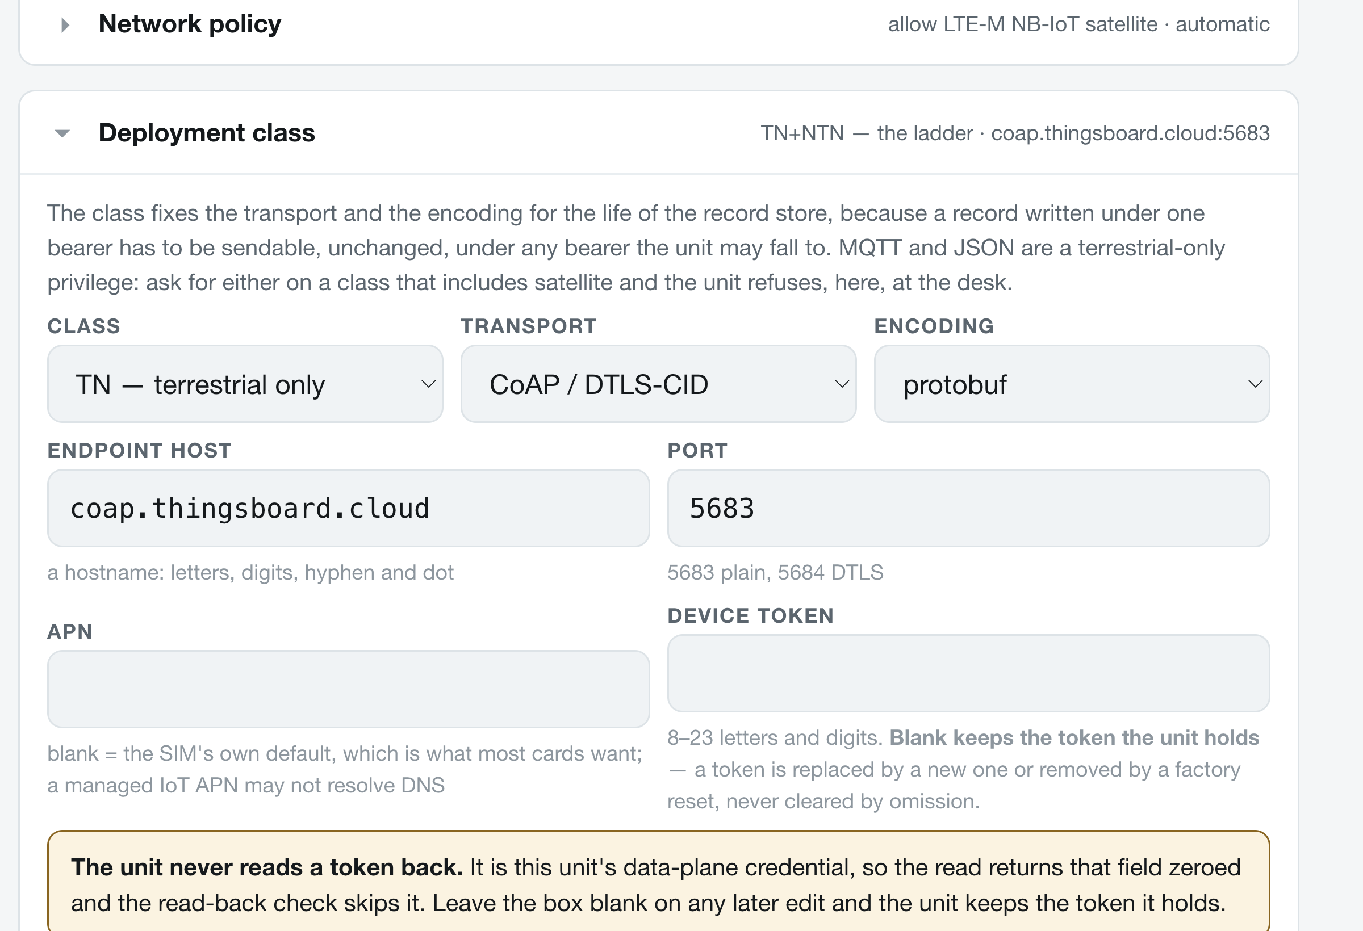Click the Network policy summary text

[x=1078, y=24]
